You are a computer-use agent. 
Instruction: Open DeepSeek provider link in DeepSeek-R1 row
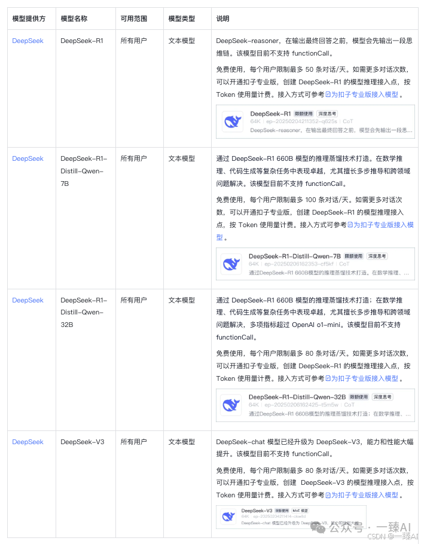coord(28,41)
